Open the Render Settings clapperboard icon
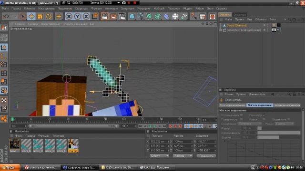The image size is (305, 171). coord(122,17)
